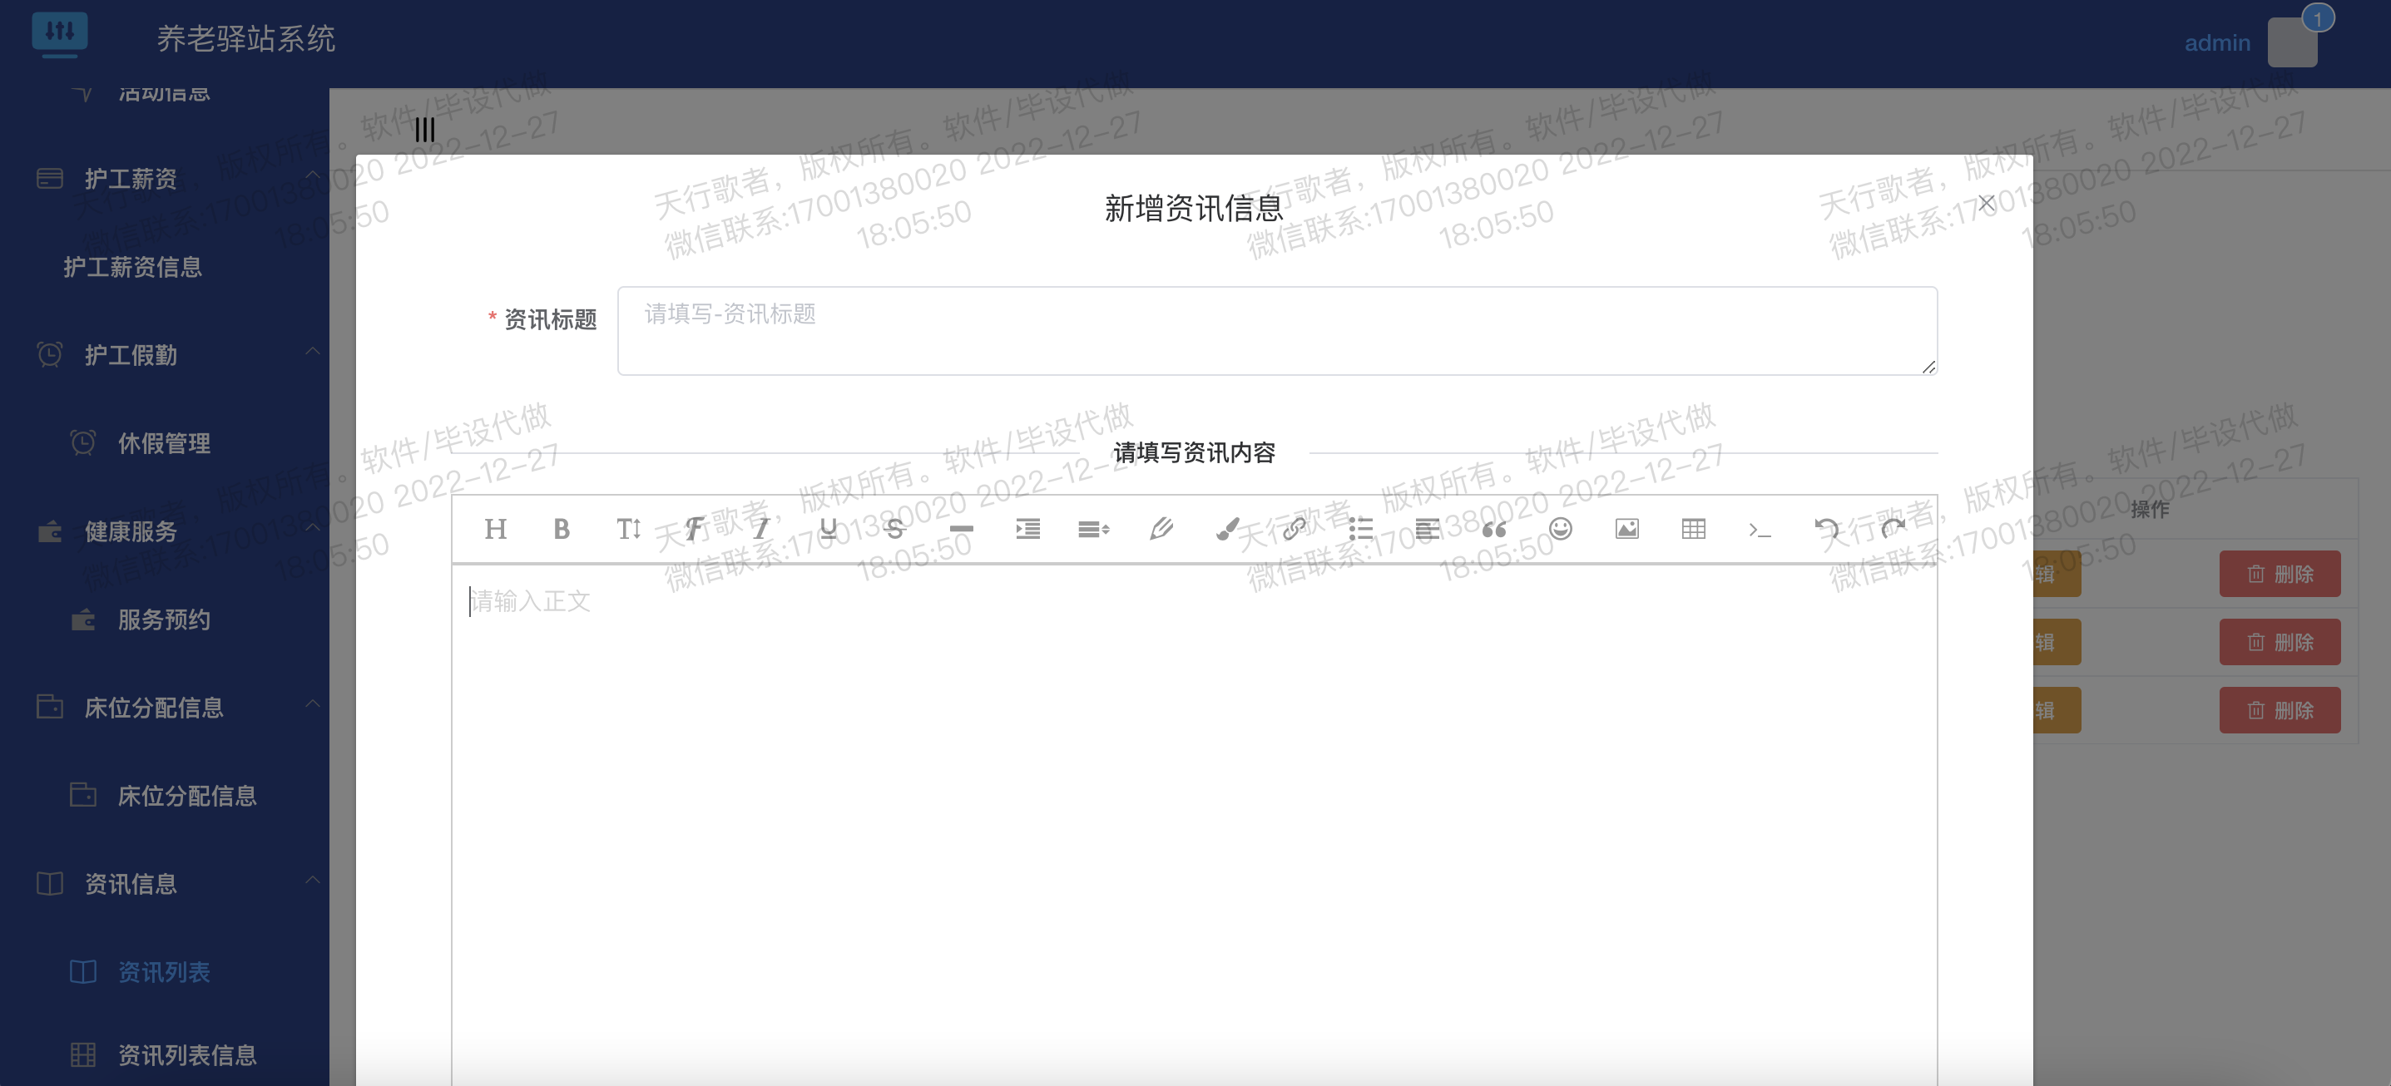Toggle bold formatting in the editor
This screenshot has width=2391, height=1086.
click(x=562, y=529)
